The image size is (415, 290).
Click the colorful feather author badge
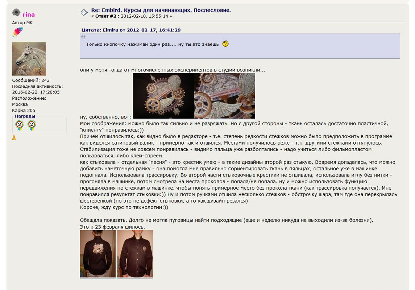(x=17, y=33)
